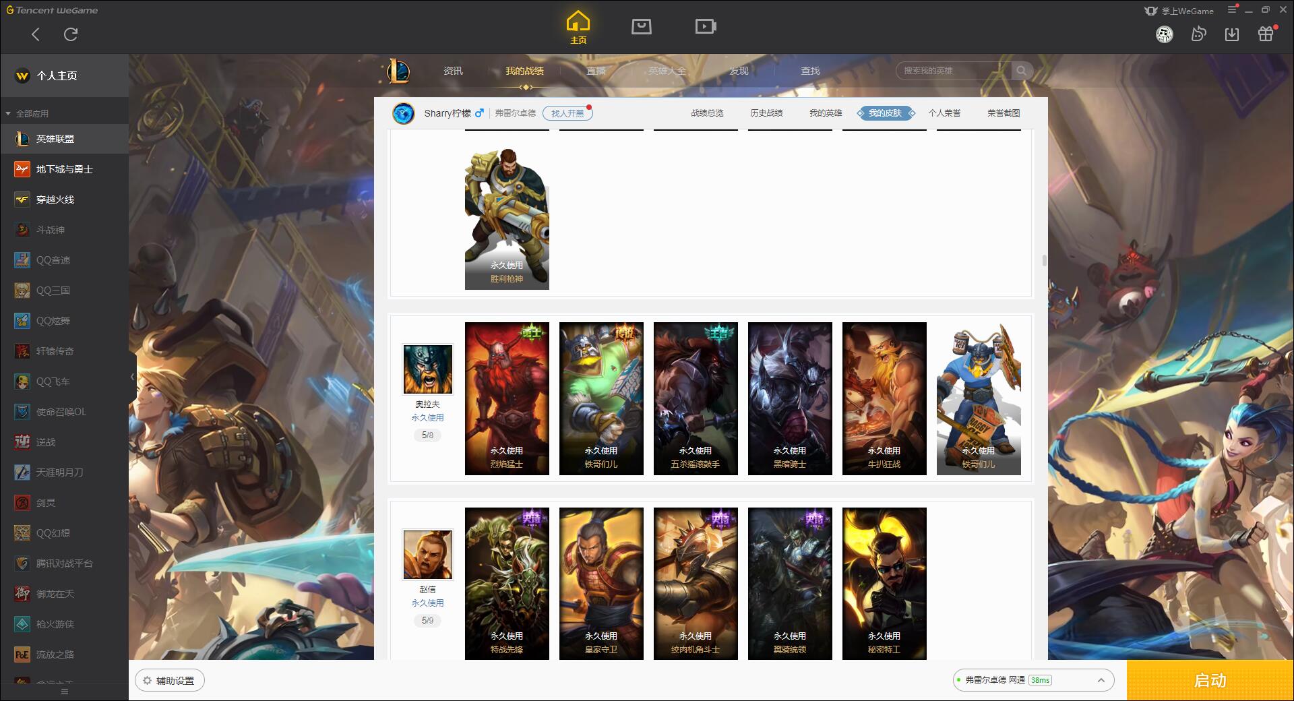The height and width of the screenshot is (701, 1294).
Task: Go back with the back arrow
Action: 36,34
